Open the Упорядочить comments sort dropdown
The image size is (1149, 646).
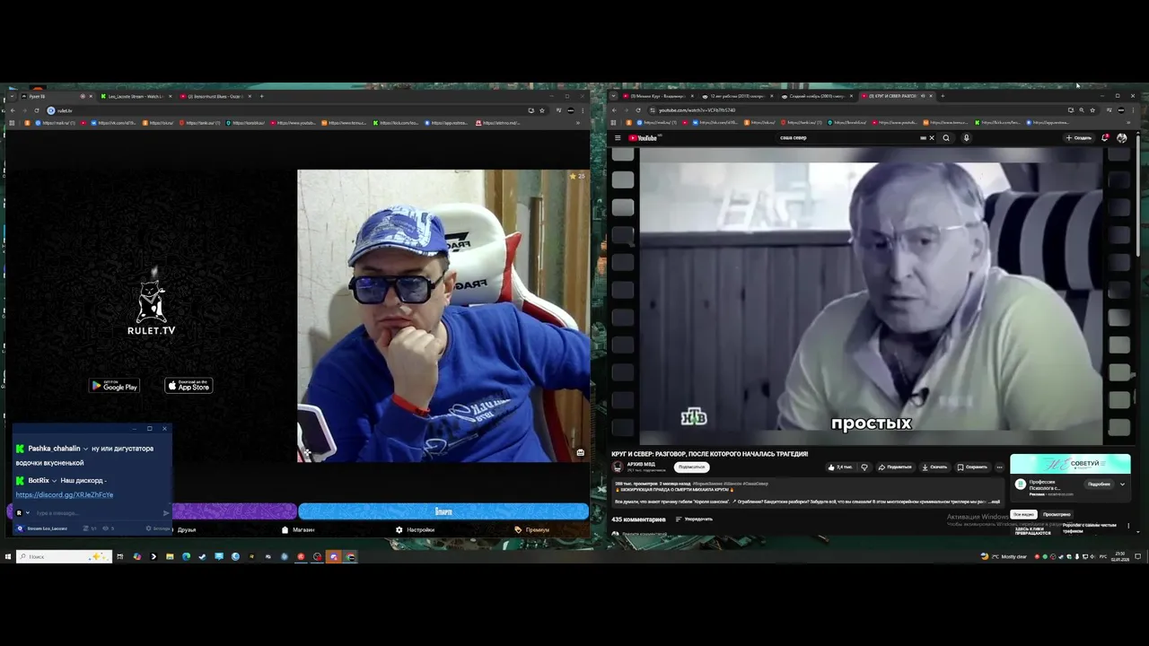pyautogui.click(x=693, y=519)
